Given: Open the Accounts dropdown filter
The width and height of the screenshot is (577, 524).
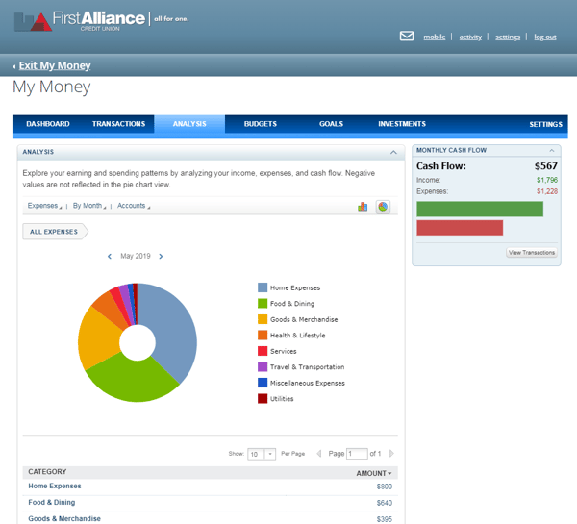Looking at the screenshot, I should [x=134, y=206].
